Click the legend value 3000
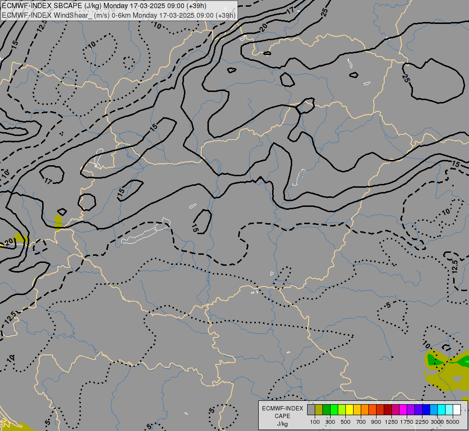The height and width of the screenshot is (431, 469). [437, 422]
